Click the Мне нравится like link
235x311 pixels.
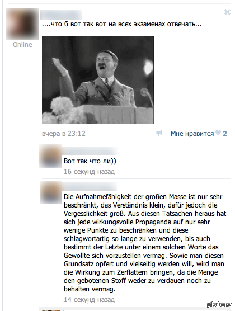(192, 134)
